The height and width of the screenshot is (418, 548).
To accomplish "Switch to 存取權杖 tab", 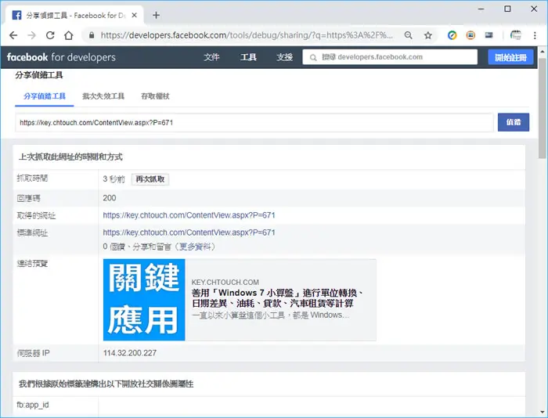I will click(155, 96).
